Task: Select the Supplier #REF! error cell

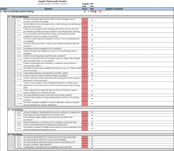Action: 92,4
